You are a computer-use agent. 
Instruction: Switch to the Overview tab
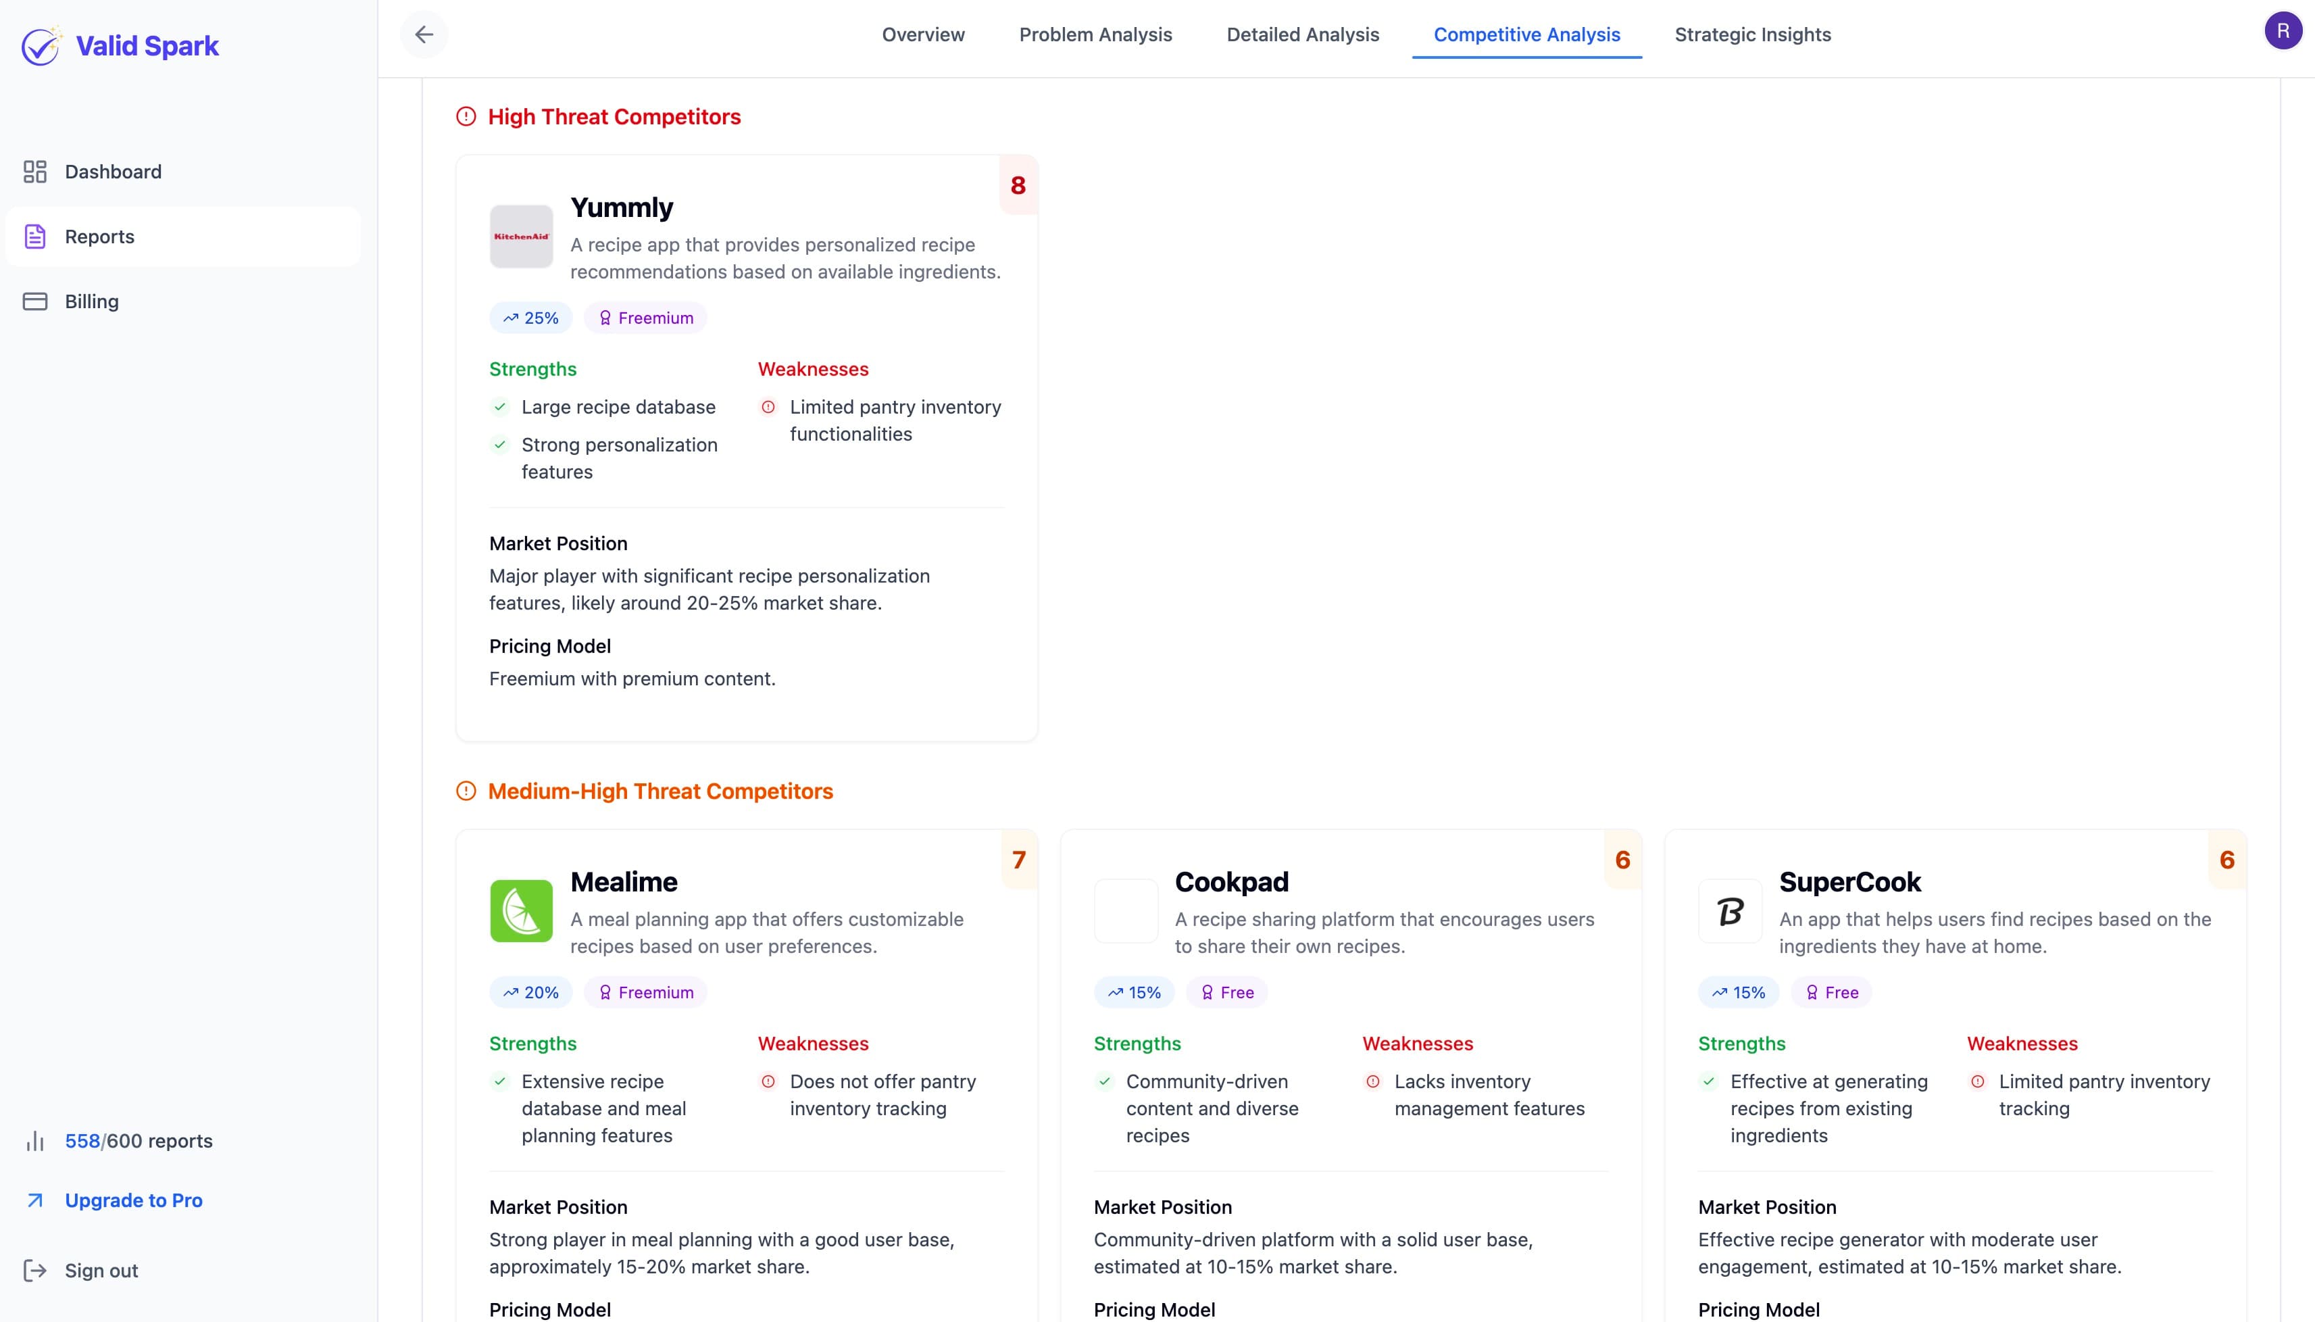(x=922, y=34)
